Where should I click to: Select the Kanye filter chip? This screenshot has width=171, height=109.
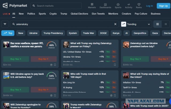click(116, 33)
